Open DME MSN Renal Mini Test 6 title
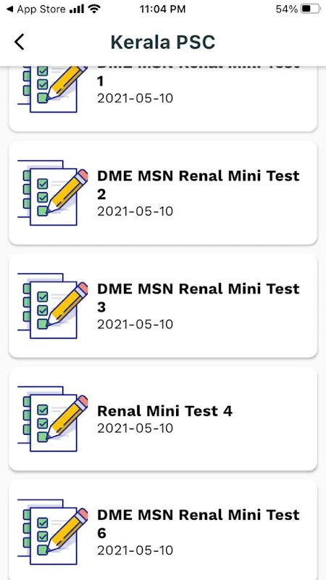 click(x=198, y=524)
